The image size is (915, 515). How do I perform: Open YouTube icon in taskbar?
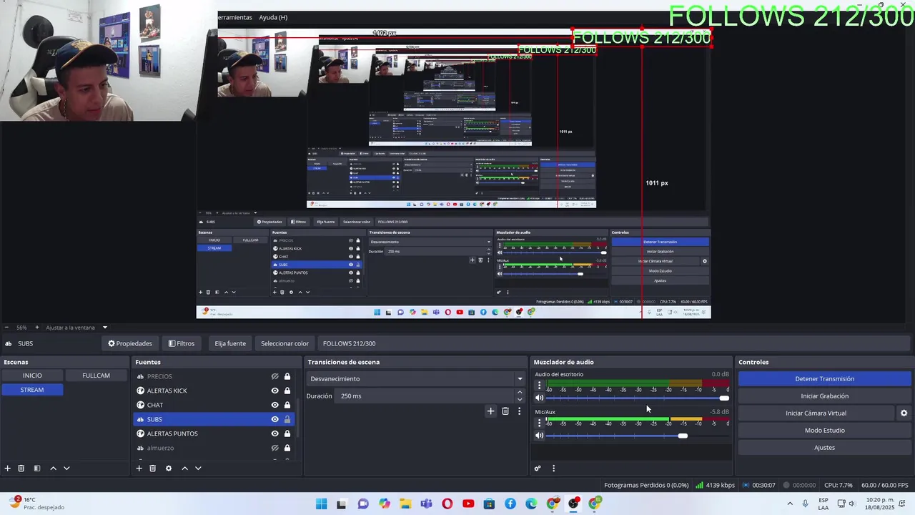coord(468,504)
